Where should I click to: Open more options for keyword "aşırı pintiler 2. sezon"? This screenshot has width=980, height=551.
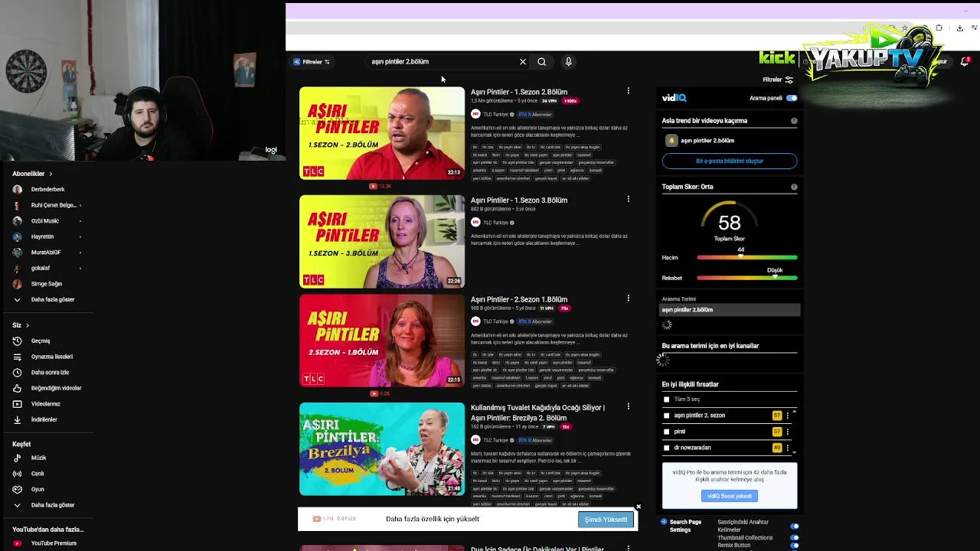point(788,416)
